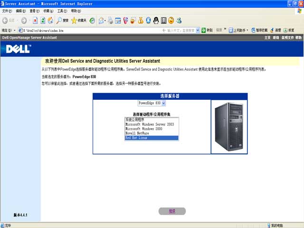
Task: Click the DELL logo
Action: point(19,48)
